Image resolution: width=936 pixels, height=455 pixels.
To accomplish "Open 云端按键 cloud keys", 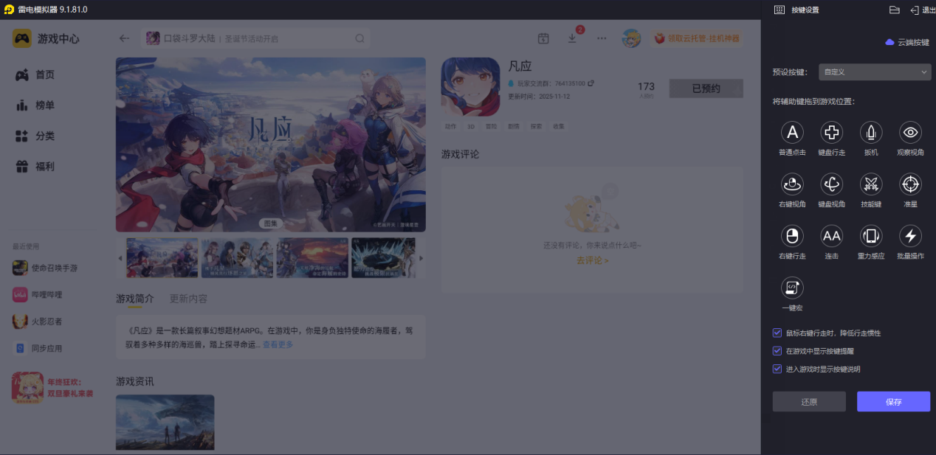I will [907, 42].
